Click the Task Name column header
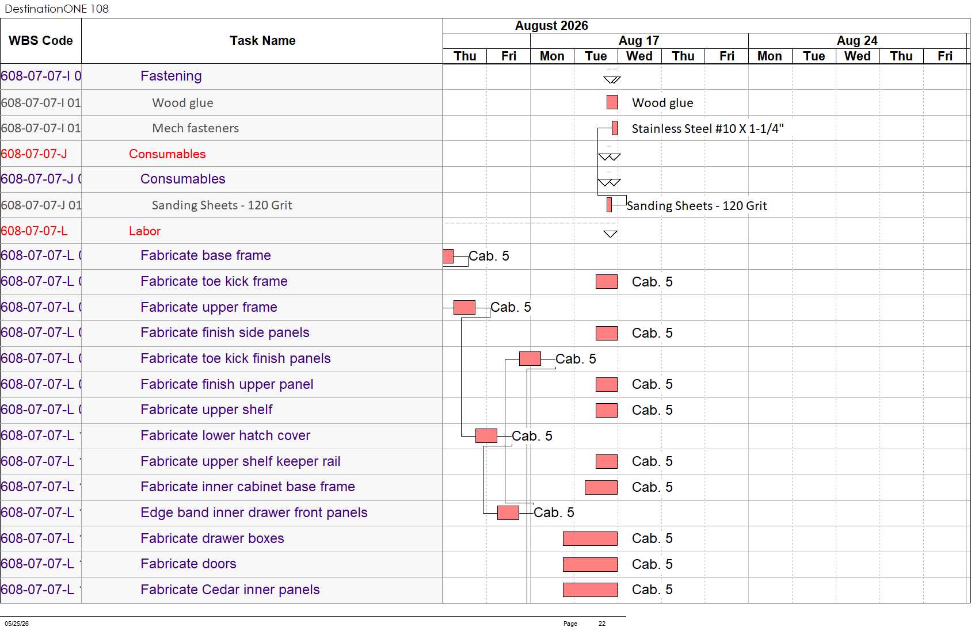Image resolution: width=971 pixels, height=631 pixels. pos(262,41)
